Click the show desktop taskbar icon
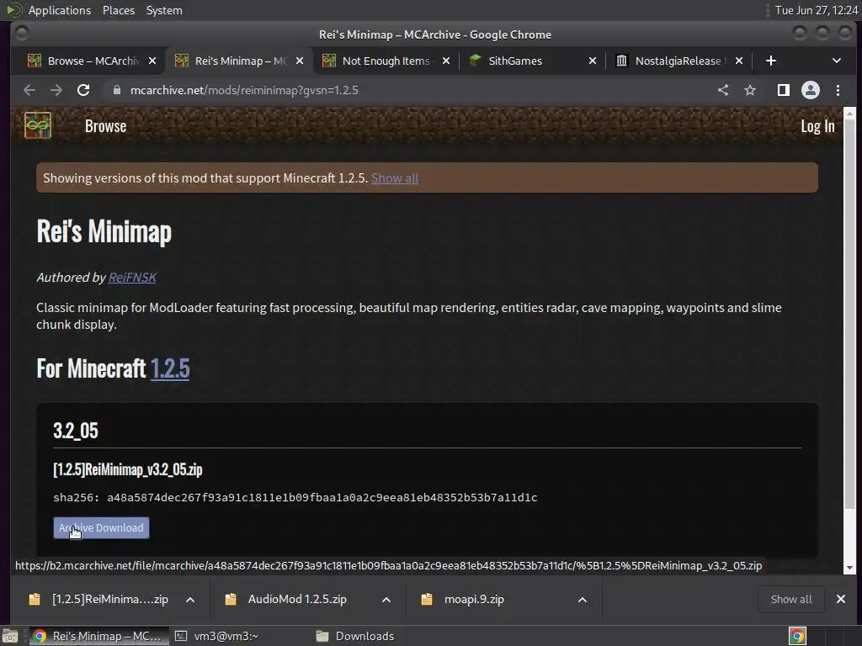Viewport: 862px width, 646px height. (10, 636)
